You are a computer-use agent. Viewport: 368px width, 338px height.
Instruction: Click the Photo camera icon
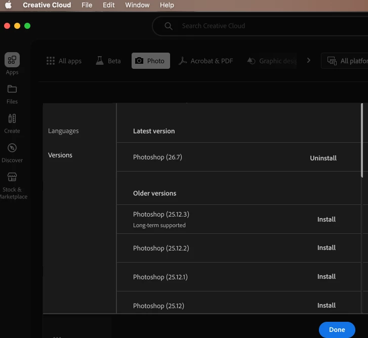(139, 61)
